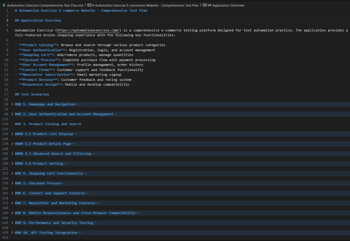Click the folded ellipsis after API Testing Integration
Viewport: 350px width, 241px height.
(79, 233)
